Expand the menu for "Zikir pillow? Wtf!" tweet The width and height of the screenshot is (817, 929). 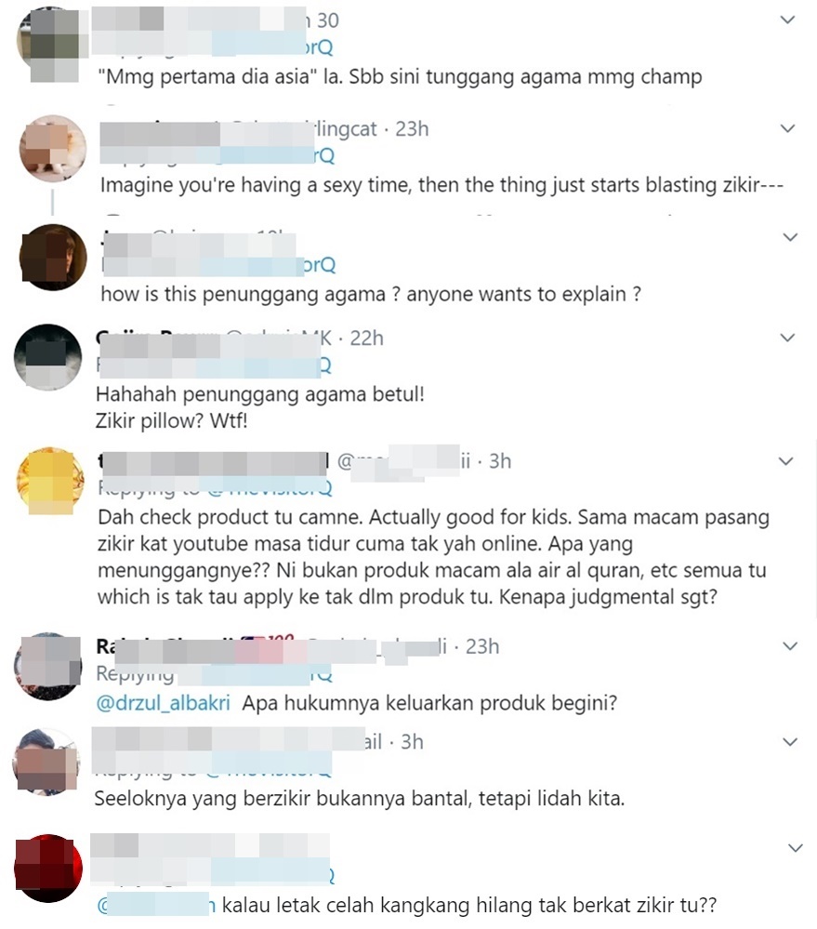[787, 338]
